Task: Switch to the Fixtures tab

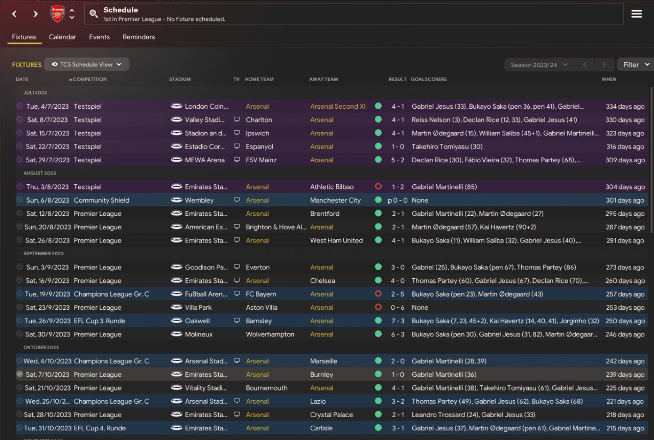Action: 24,37
